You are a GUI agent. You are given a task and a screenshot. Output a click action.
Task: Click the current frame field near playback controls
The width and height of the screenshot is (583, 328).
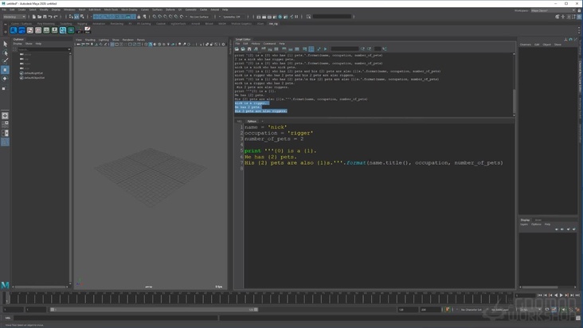[x=526, y=295]
